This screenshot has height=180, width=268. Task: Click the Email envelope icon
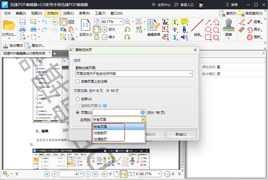(x=33, y=22)
